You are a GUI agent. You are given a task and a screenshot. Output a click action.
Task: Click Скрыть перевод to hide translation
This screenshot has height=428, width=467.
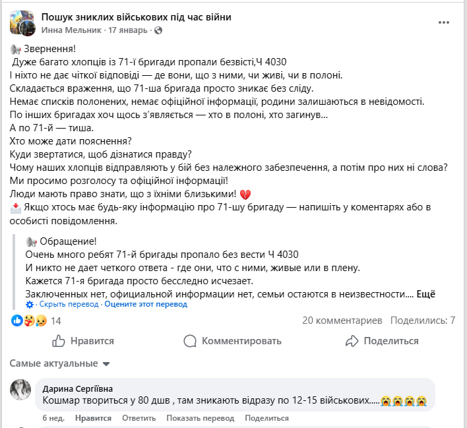coord(69,304)
